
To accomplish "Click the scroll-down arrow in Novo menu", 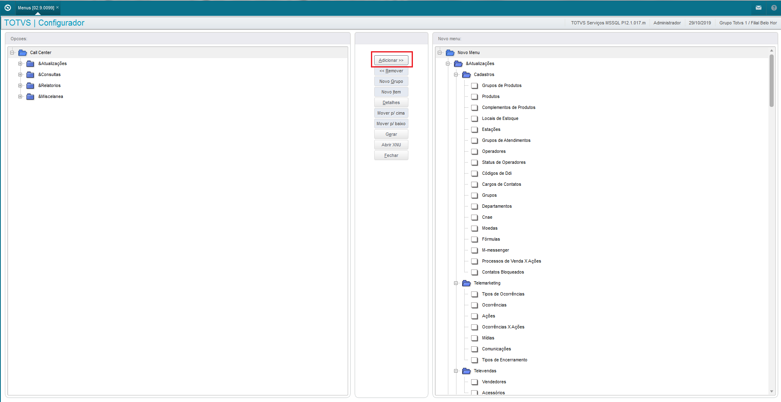I will coord(772,391).
